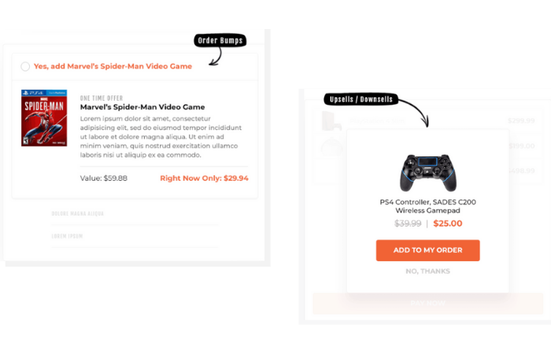Click the ONE TIME OFFER caption
Viewport: 551px width, 354px height.
click(x=100, y=98)
